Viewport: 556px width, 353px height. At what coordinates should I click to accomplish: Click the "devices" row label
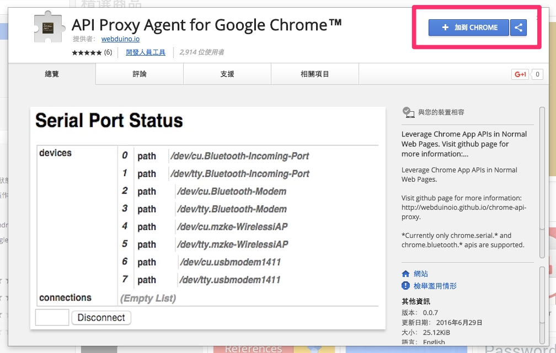tap(55, 153)
